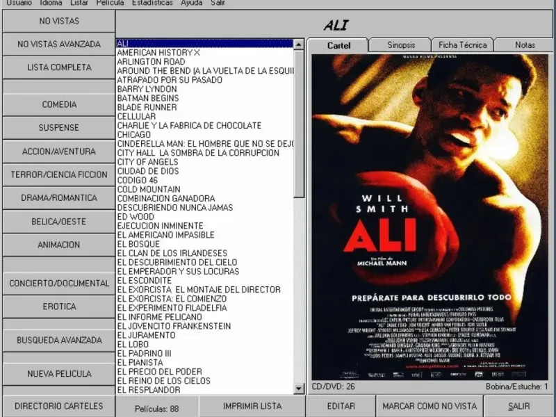Select ATRAPADO POR SU PASADO
The image size is (556, 417).
pos(204,80)
